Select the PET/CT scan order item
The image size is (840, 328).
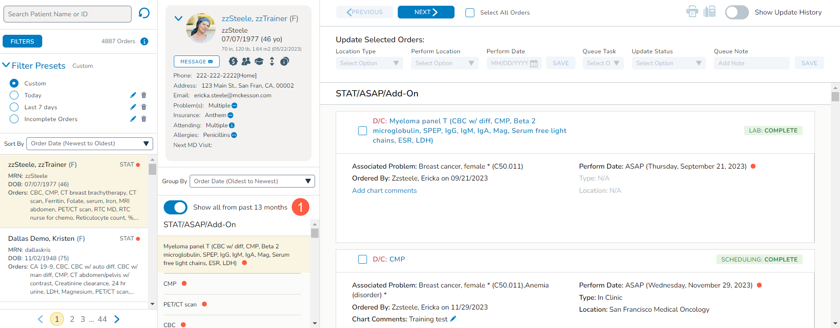coord(180,304)
